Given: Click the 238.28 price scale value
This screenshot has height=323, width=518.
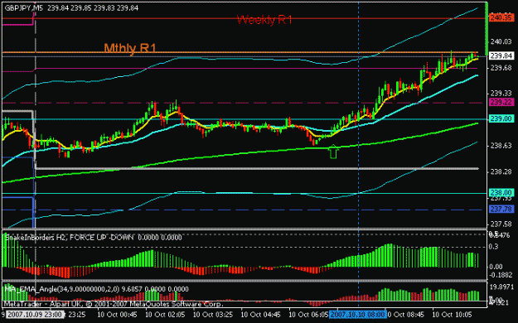Looking at the screenshot, I should click(x=501, y=171).
